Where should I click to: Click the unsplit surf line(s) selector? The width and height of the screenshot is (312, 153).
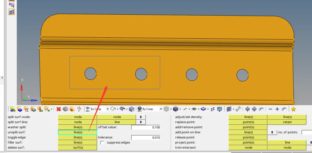77,132
